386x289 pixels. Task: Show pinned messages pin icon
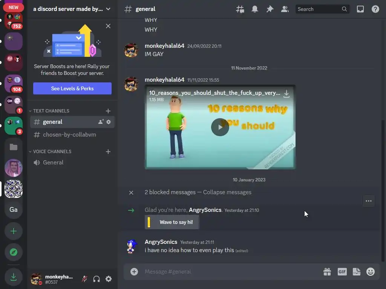point(270,9)
